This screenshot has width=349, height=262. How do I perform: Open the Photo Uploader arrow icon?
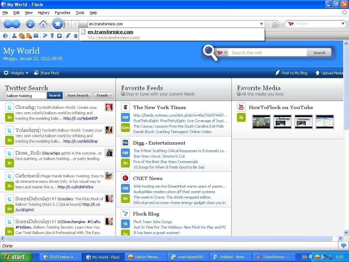(76, 35)
